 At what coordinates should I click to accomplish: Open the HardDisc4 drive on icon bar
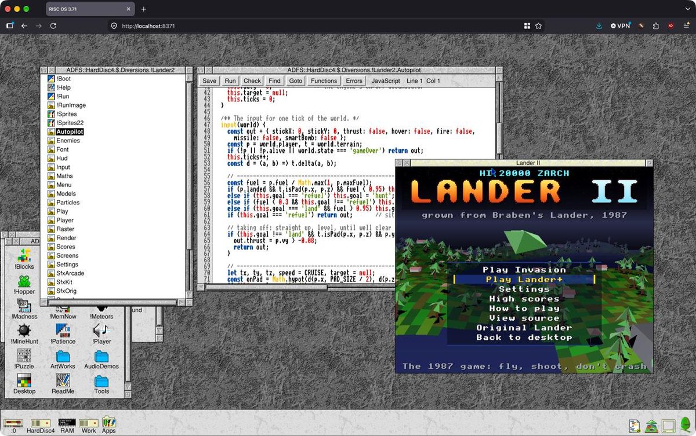pos(41,426)
